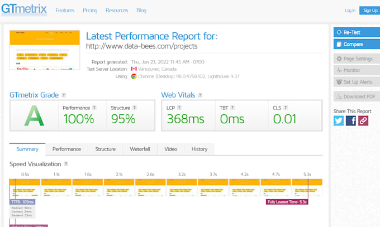This screenshot has height=227, width=380.
Task: Switch to the Performance tab
Action: [66, 149]
